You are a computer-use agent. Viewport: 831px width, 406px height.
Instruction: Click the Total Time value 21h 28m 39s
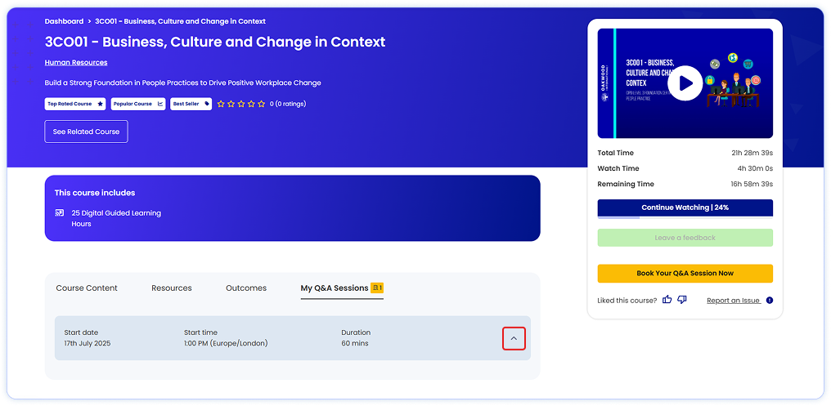752,153
